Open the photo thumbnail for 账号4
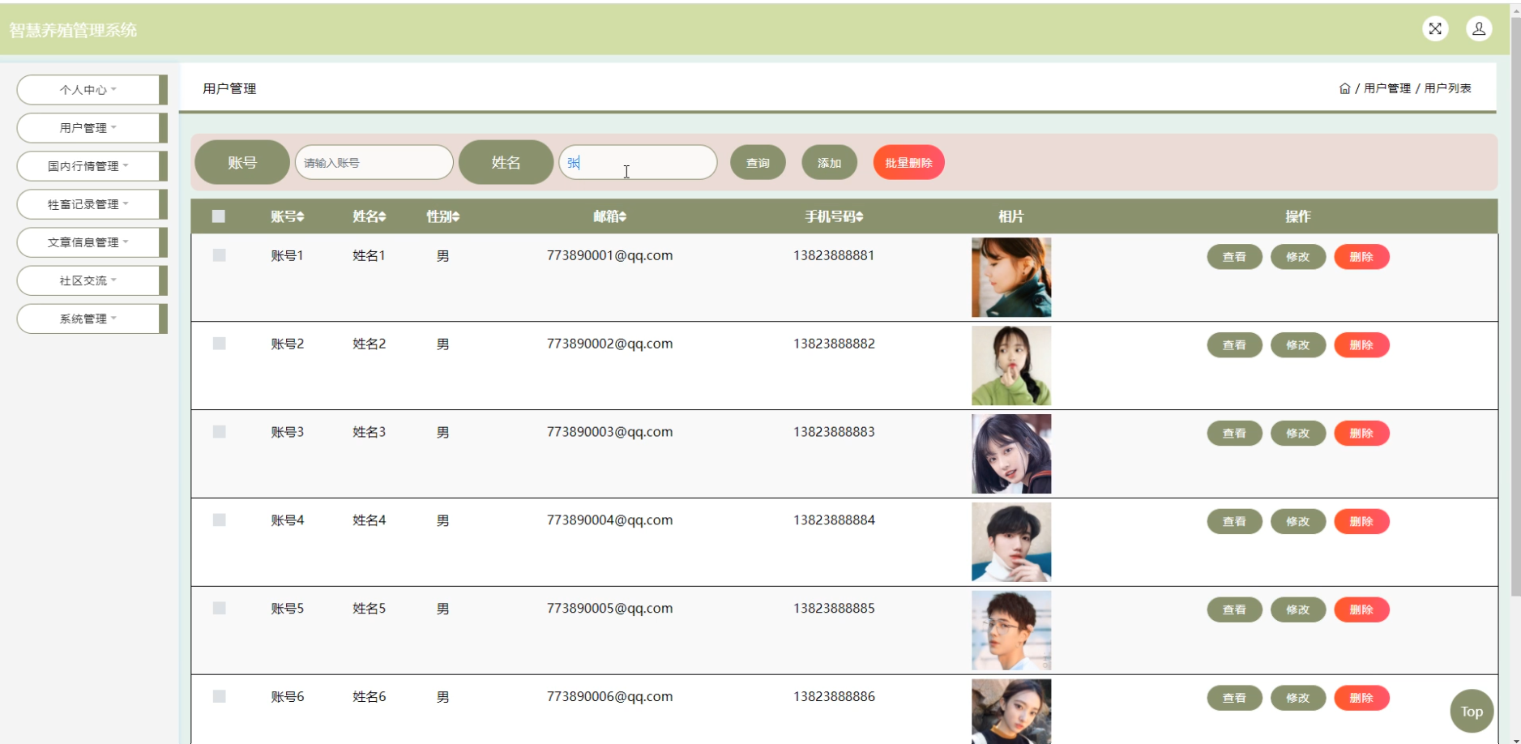Viewport: 1521px width, 744px height. tap(1011, 542)
